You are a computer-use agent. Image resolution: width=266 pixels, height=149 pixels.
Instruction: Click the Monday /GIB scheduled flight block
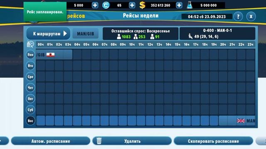[x=54, y=55]
